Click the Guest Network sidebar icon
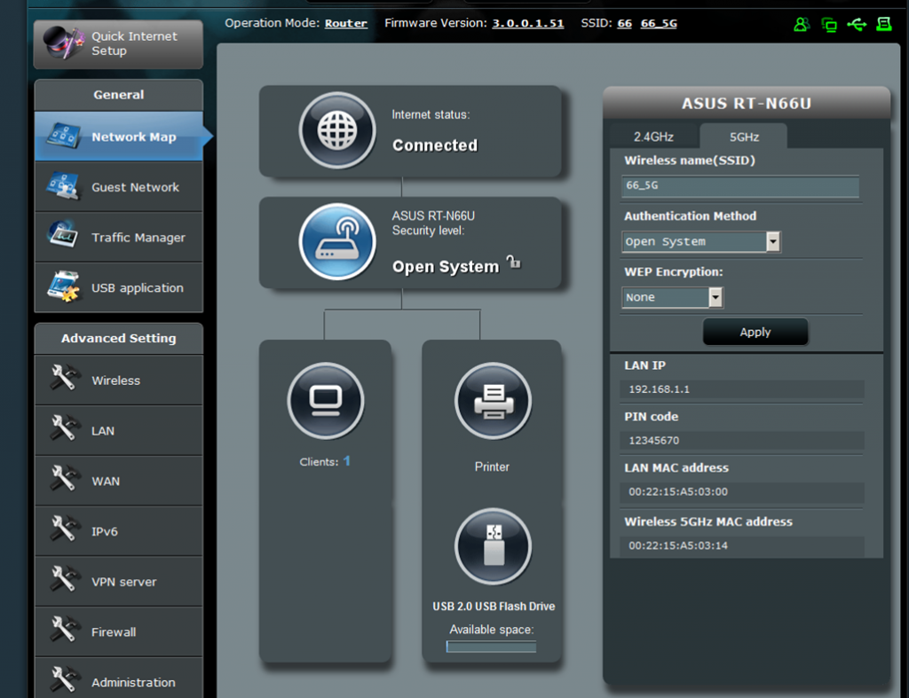 coord(63,186)
